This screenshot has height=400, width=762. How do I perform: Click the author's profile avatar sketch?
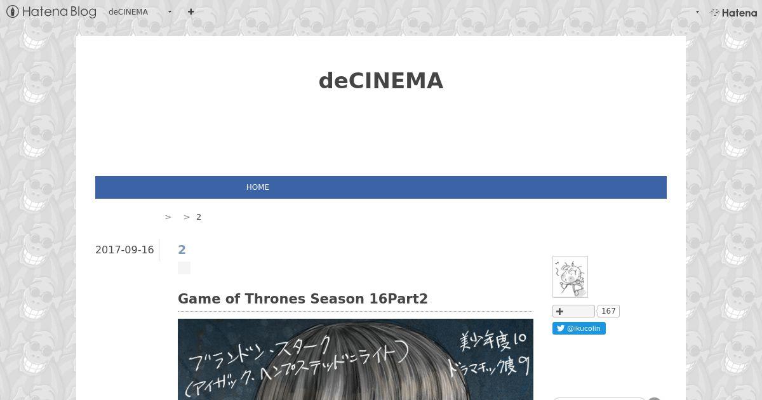click(570, 277)
